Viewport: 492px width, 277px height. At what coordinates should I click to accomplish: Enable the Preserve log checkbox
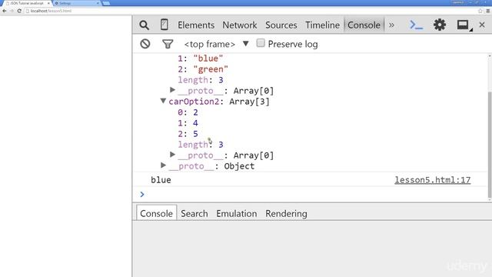[261, 43]
